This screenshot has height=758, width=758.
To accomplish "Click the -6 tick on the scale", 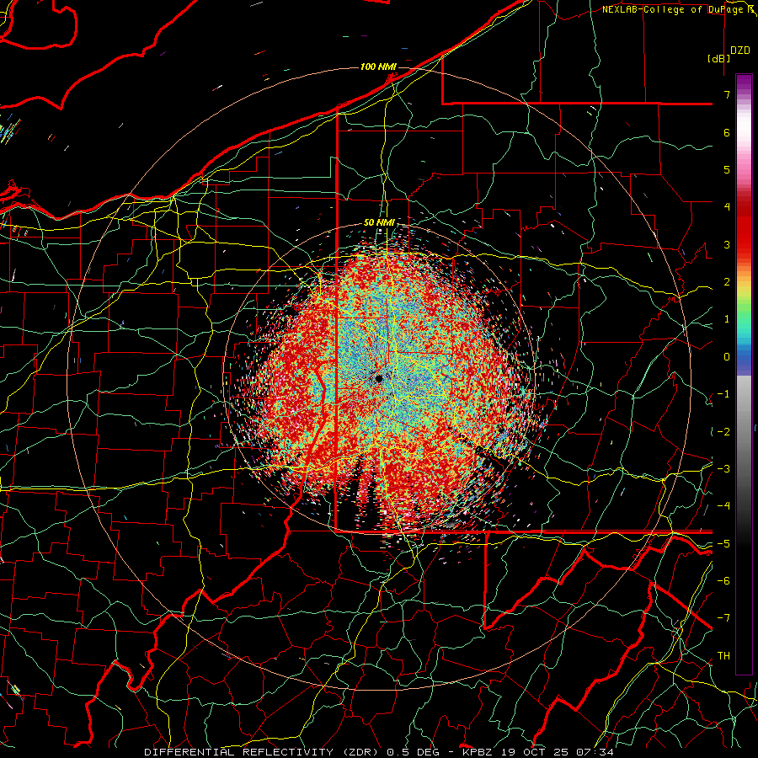I will 723,581.
